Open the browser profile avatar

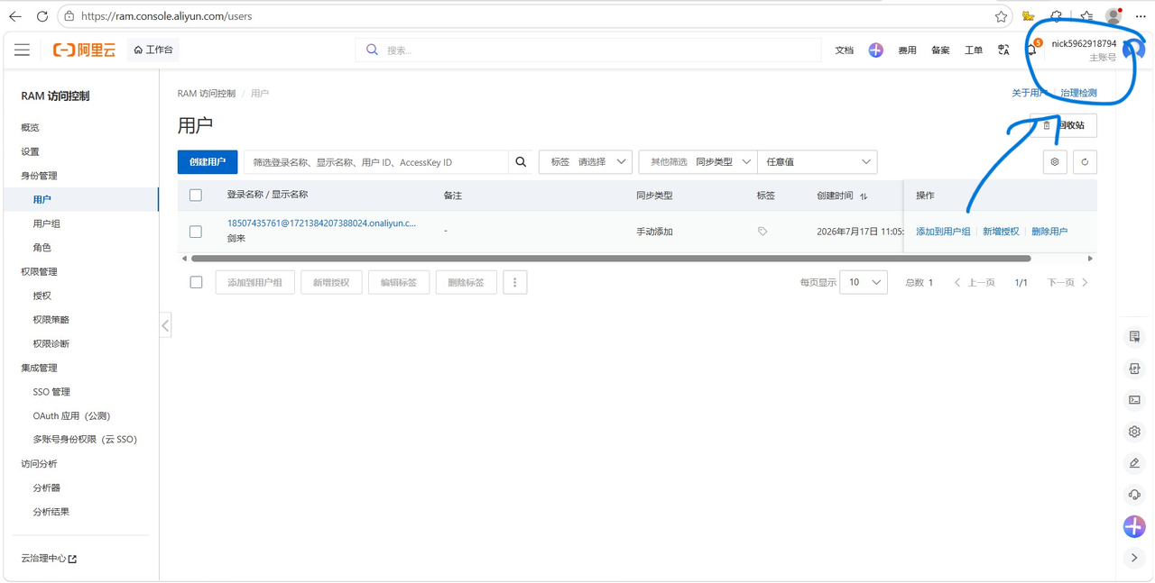click(x=1113, y=16)
